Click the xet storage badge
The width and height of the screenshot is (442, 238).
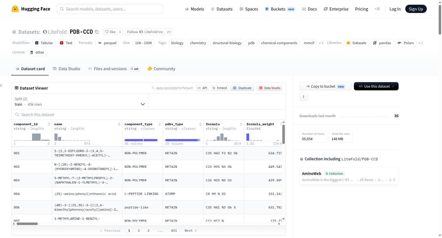click(135, 69)
